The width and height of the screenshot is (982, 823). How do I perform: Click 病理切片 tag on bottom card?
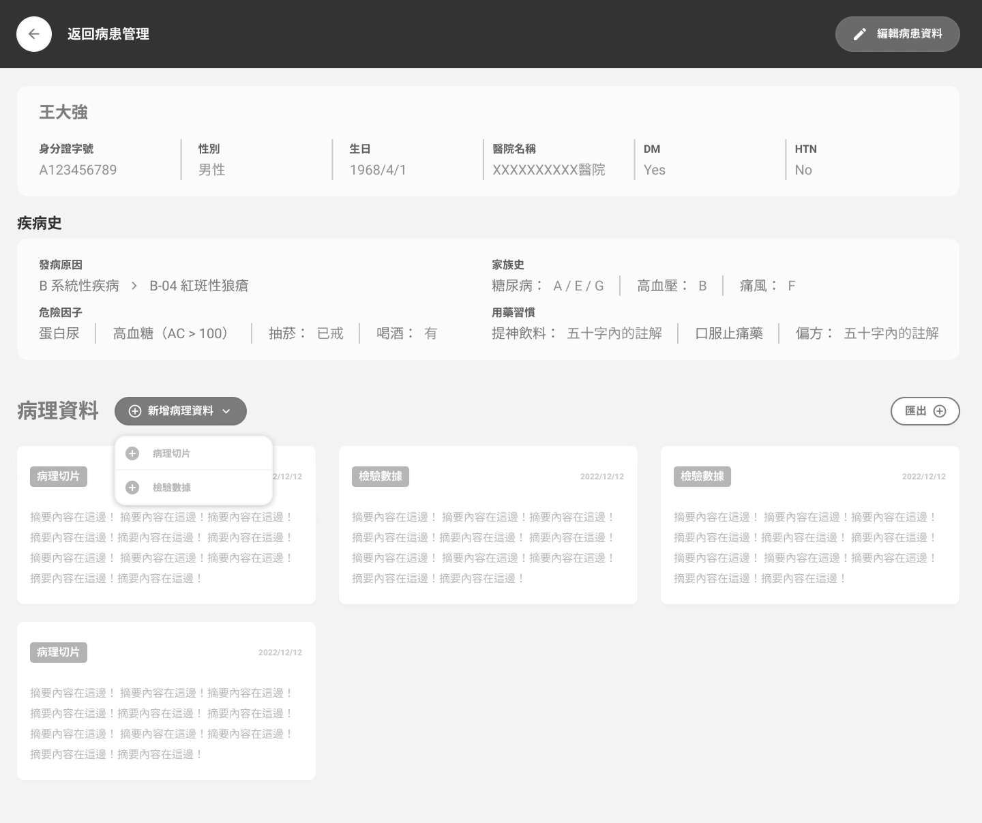pyautogui.click(x=59, y=653)
